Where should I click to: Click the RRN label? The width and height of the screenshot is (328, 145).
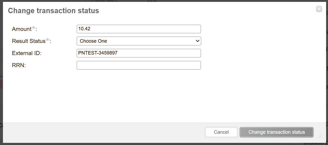[x=19, y=65]
